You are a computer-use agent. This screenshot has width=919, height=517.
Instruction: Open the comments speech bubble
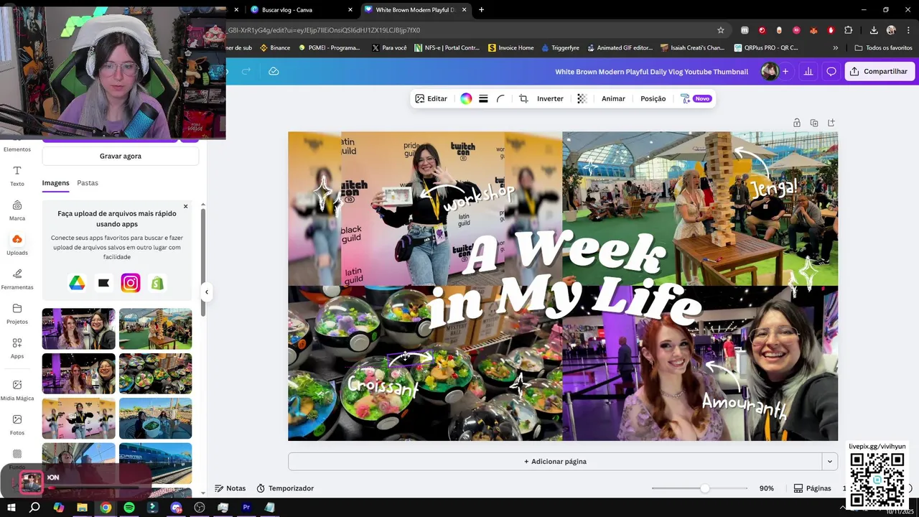(x=831, y=71)
